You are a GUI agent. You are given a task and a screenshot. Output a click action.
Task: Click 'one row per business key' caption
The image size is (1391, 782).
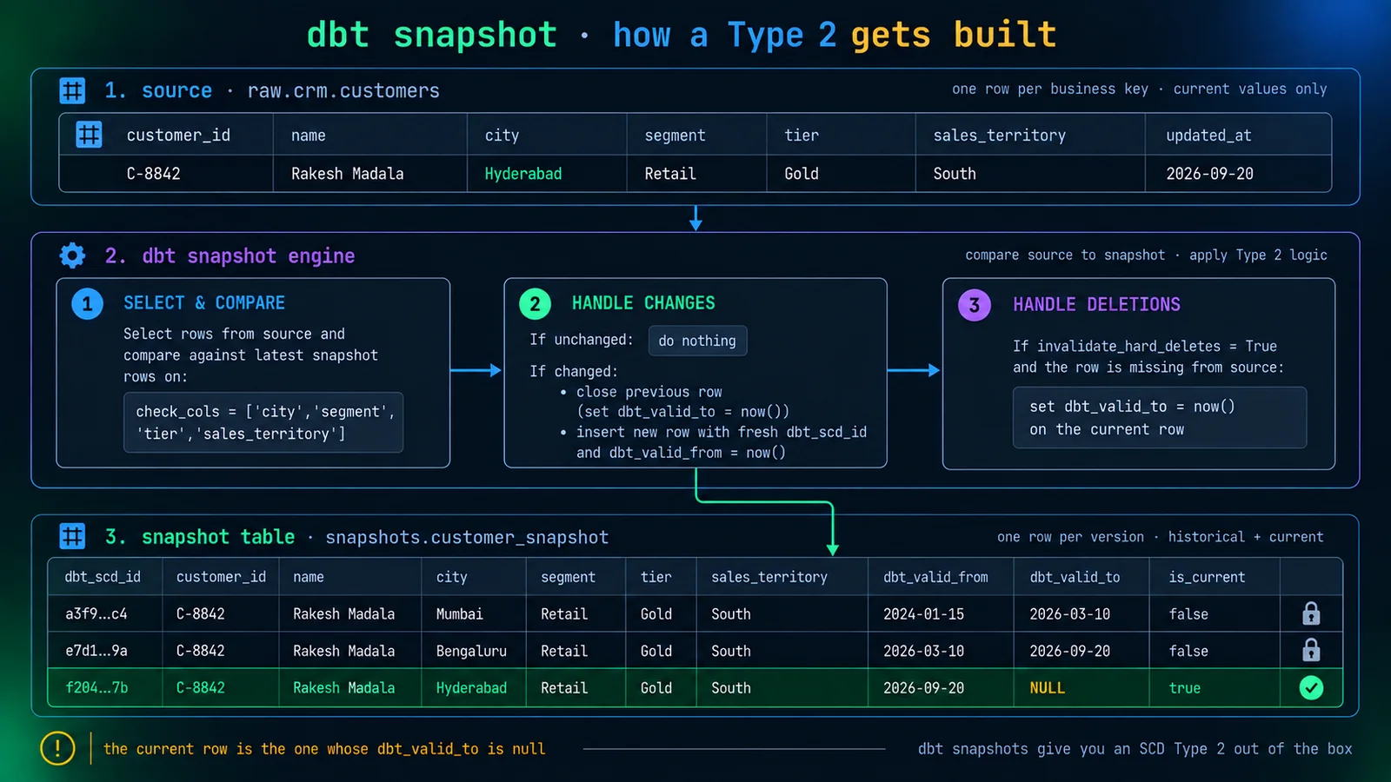tap(1049, 89)
